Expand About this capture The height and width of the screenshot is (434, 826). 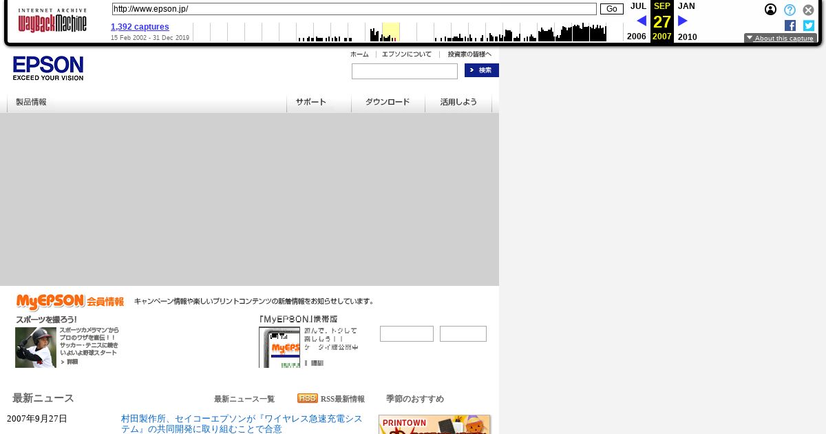[781, 38]
